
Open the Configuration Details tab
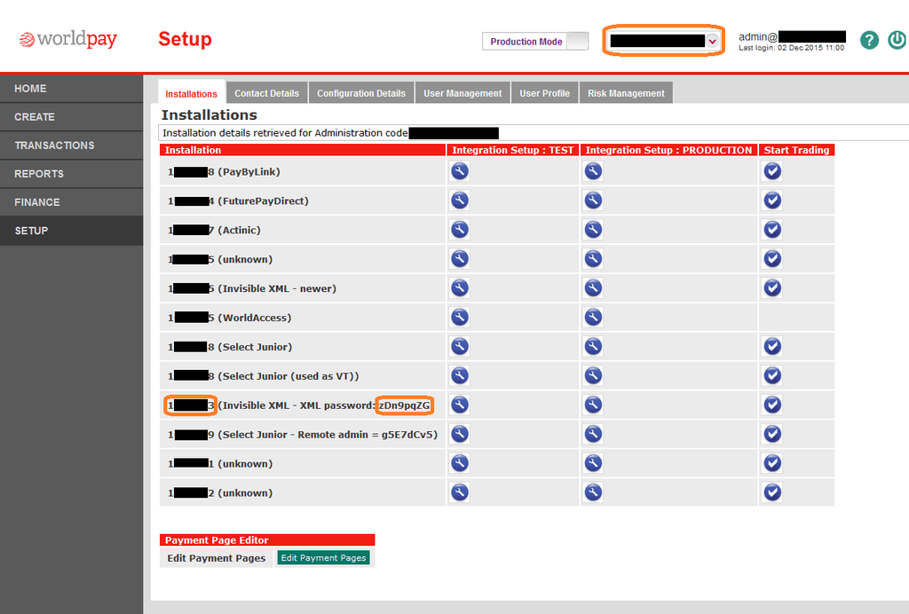[x=361, y=93]
